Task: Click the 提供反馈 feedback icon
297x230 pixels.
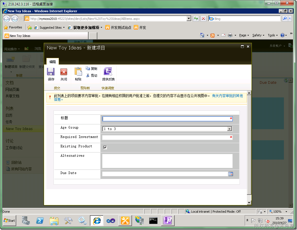Action: click(x=108, y=72)
